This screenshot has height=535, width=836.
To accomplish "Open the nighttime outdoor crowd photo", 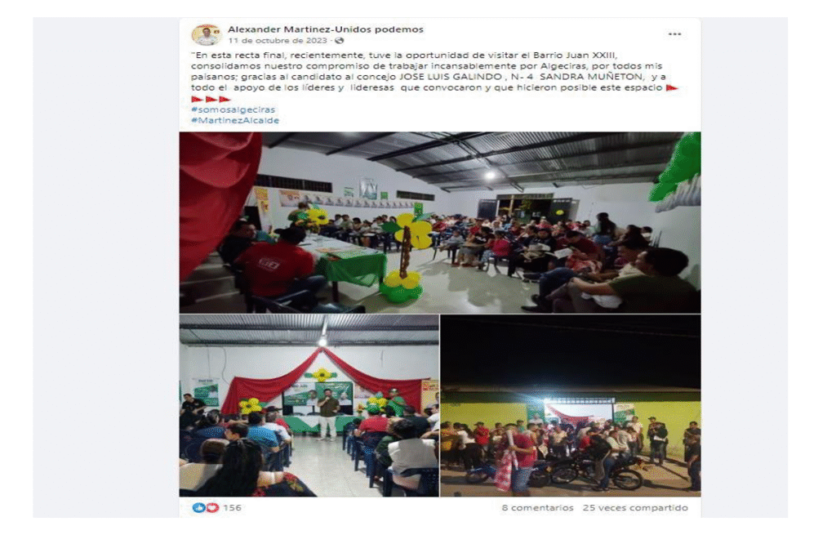I will [571, 405].
